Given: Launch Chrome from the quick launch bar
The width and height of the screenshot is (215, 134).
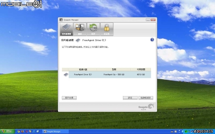Looking at the screenshot, I should click(19, 132).
